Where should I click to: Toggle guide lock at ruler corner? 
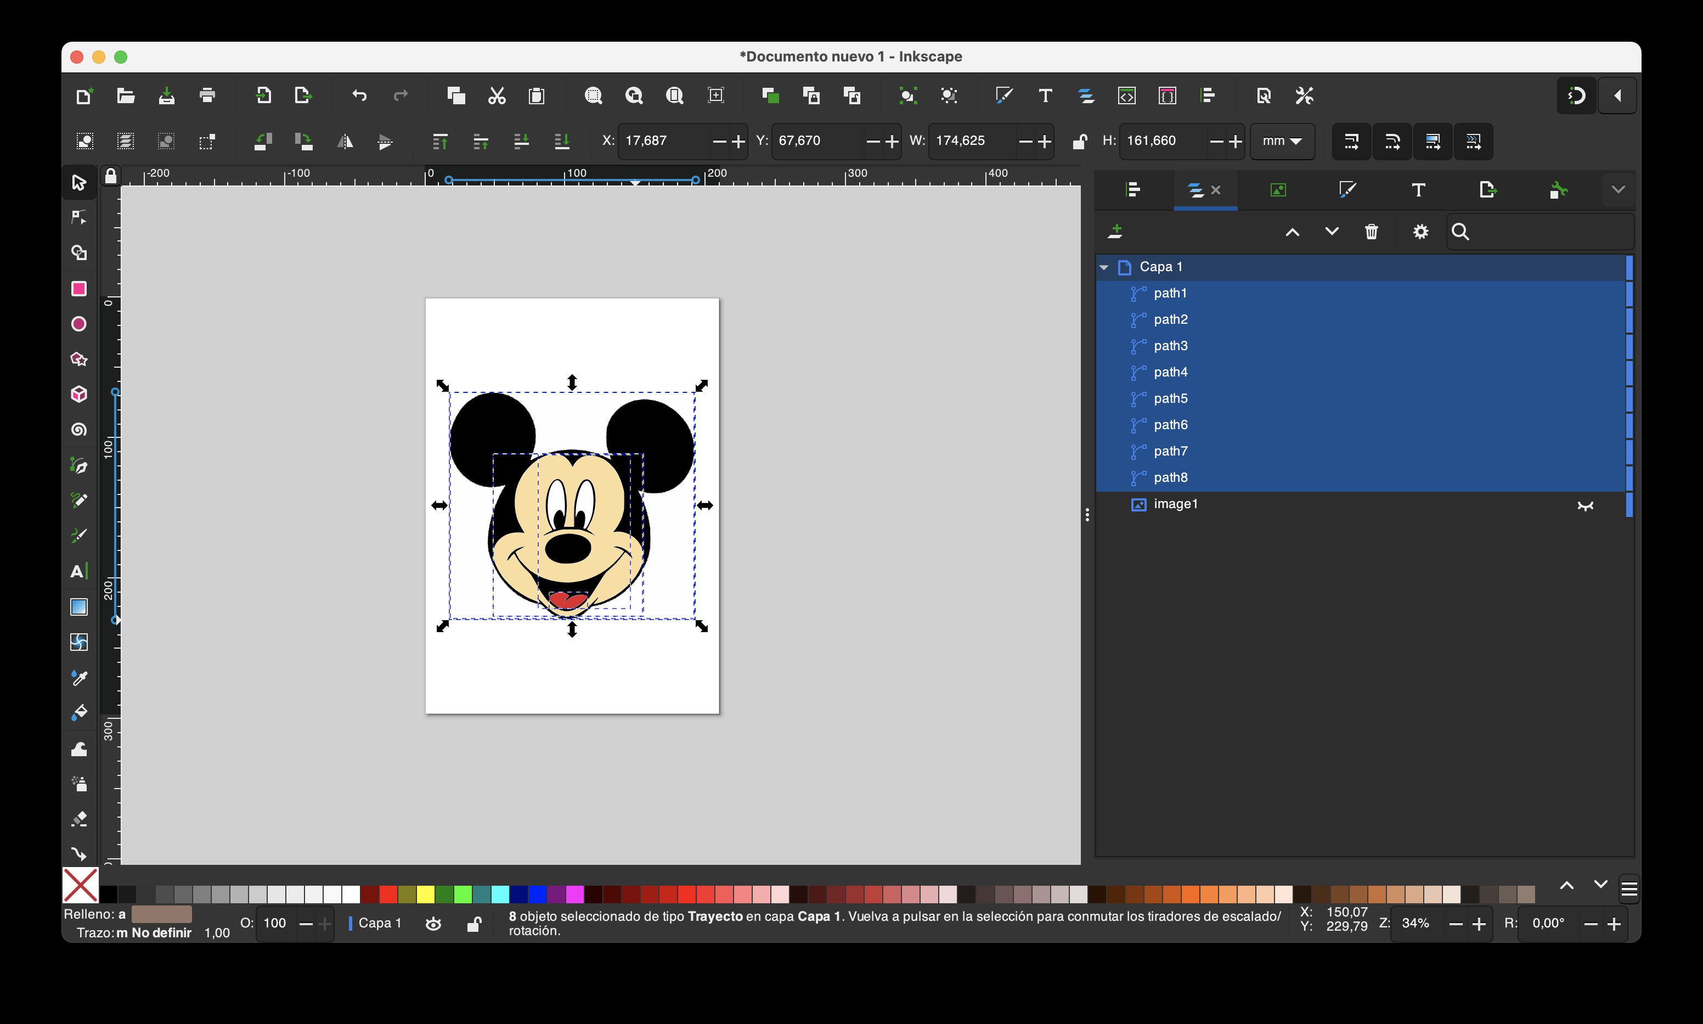(x=110, y=176)
